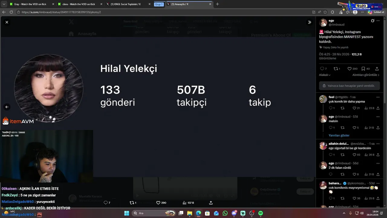
Task: Open a new browser tab
Action: (217, 4)
